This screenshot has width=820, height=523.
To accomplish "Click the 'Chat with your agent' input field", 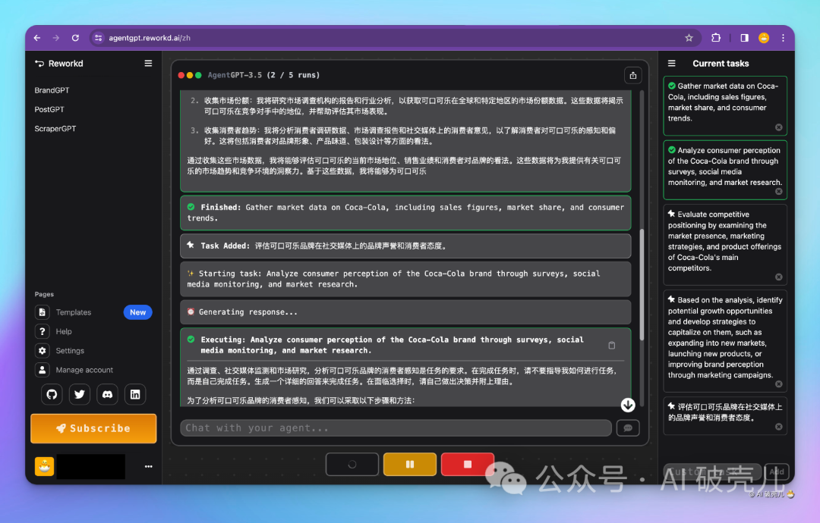I will coord(395,428).
